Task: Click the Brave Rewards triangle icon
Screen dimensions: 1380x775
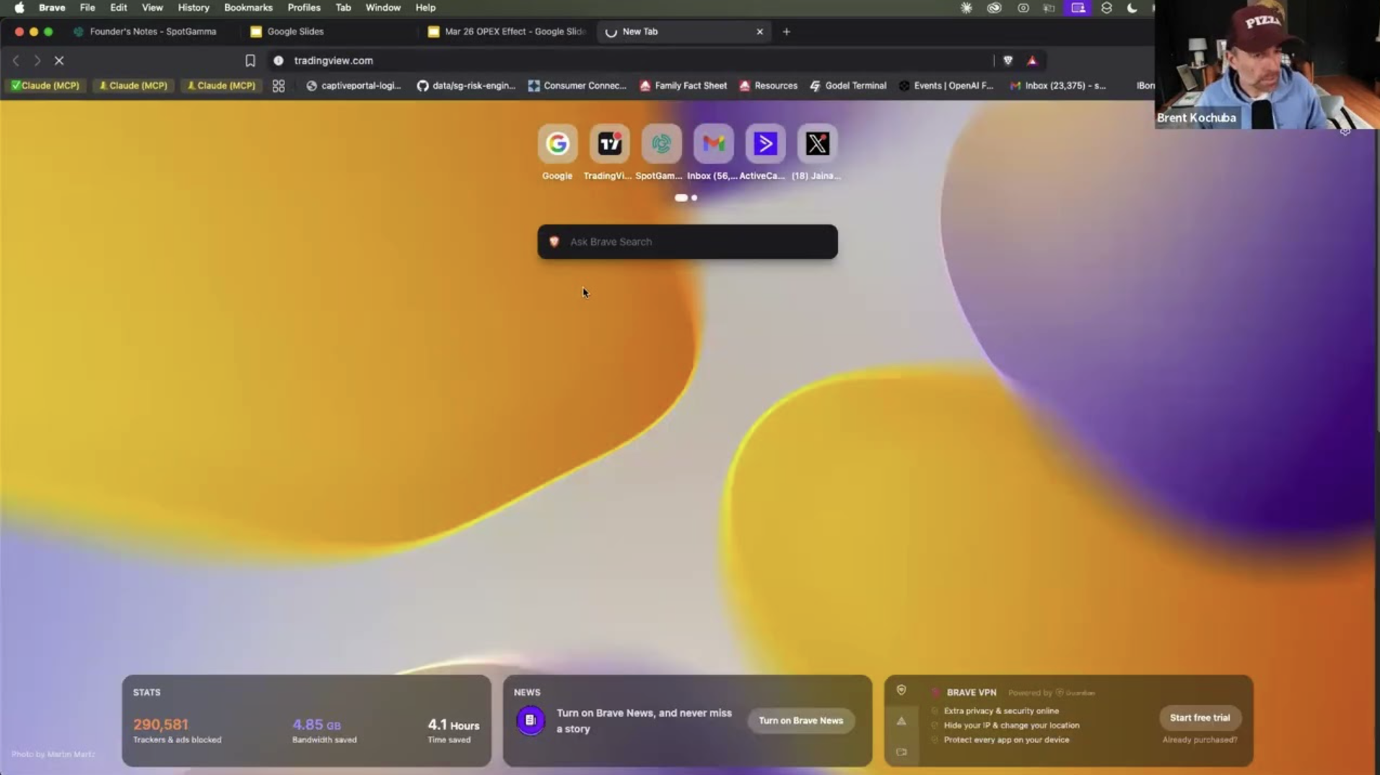Action: point(1032,61)
